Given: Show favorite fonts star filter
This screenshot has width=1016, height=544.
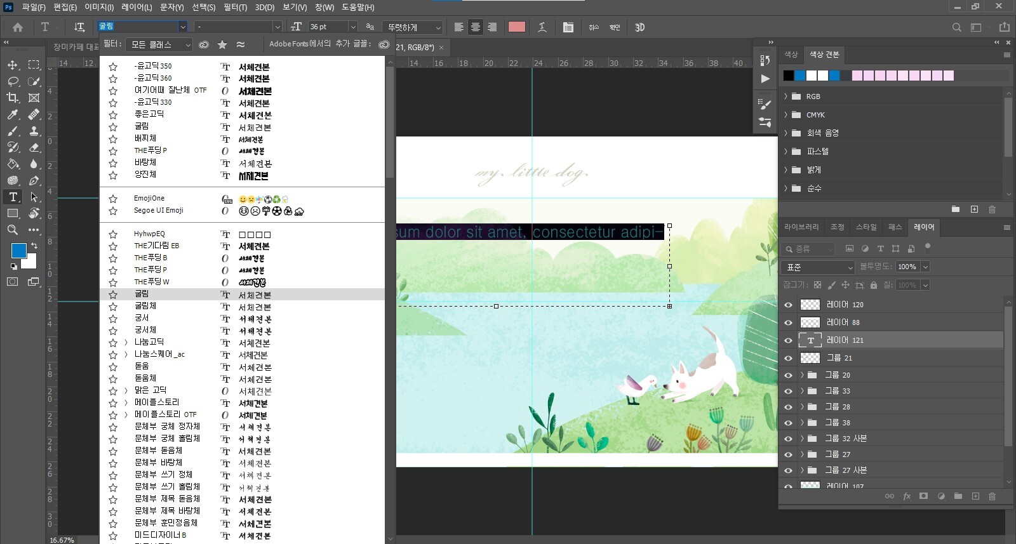Looking at the screenshot, I should tap(222, 44).
